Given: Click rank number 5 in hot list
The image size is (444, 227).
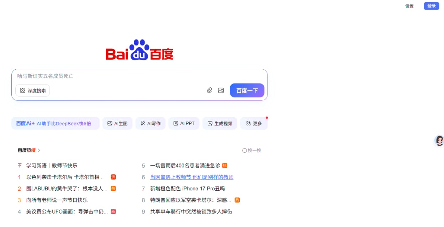Looking at the screenshot, I should pyautogui.click(x=143, y=166).
